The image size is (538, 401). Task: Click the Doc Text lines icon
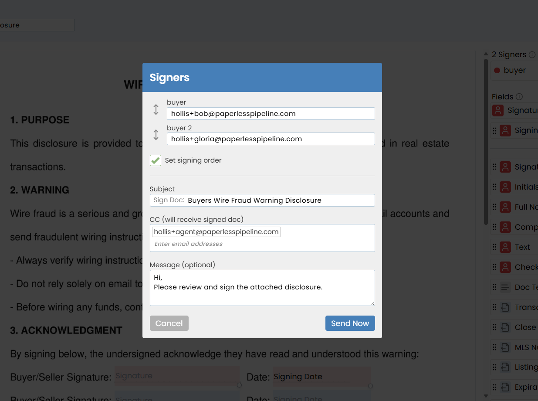click(x=505, y=287)
